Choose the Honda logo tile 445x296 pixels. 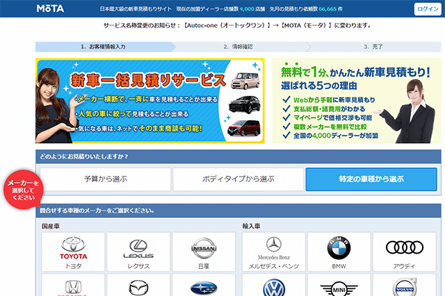click(x=73, y=285)
